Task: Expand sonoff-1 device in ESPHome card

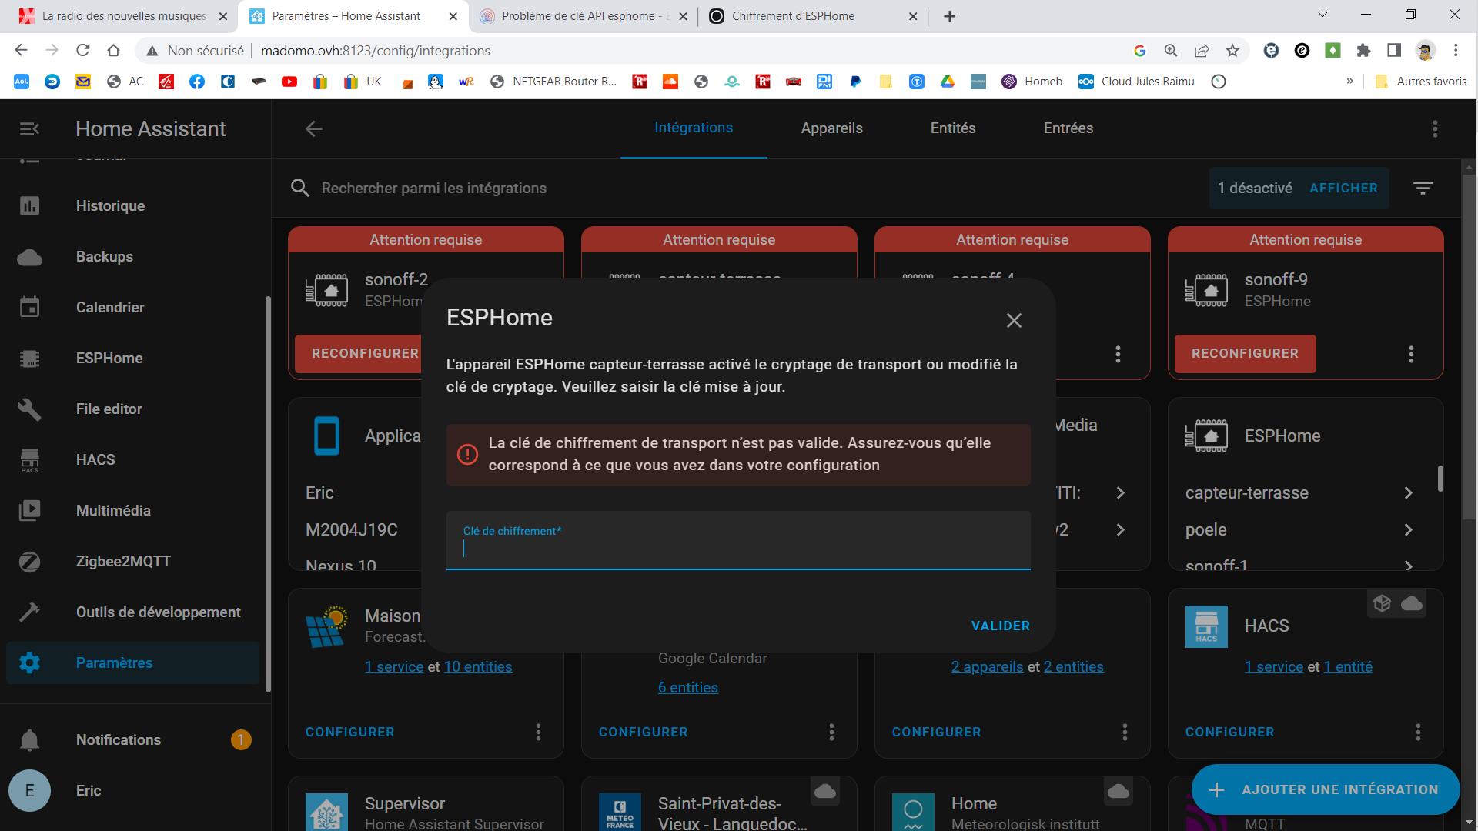Action: 1408,566
